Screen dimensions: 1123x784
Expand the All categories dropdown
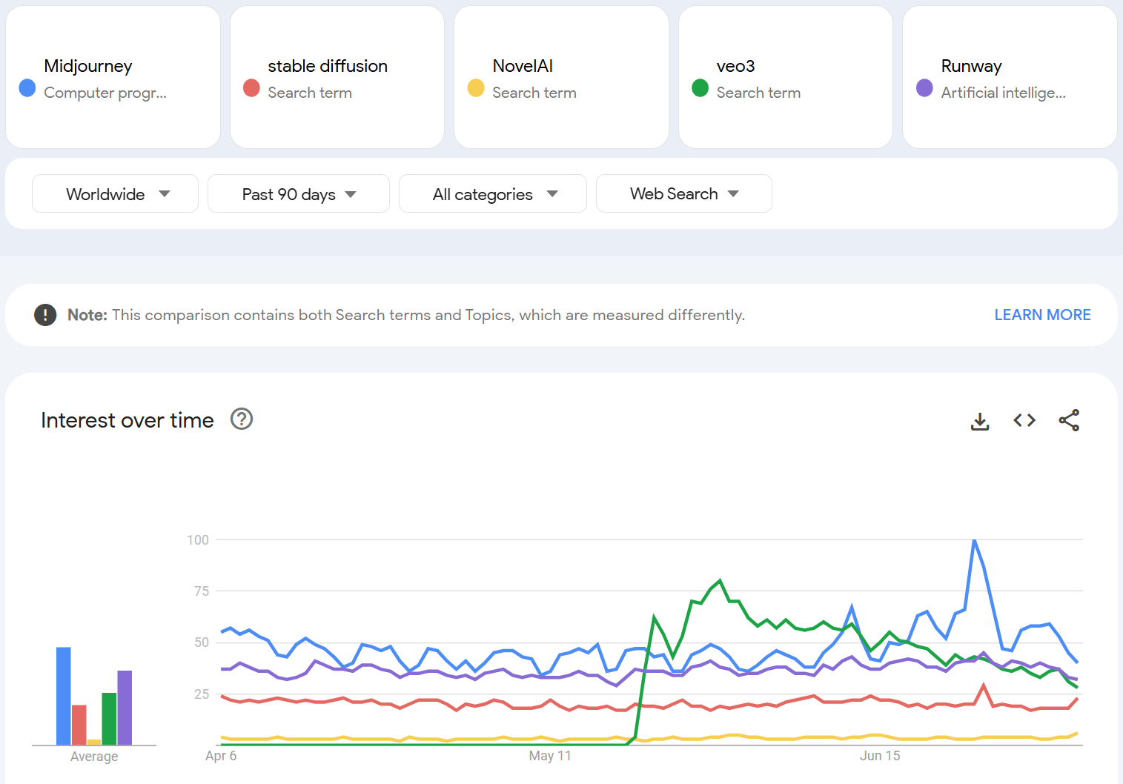click(x=492, y=194)
